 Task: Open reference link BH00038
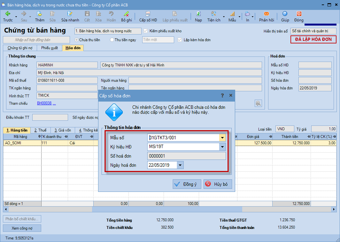44,103
